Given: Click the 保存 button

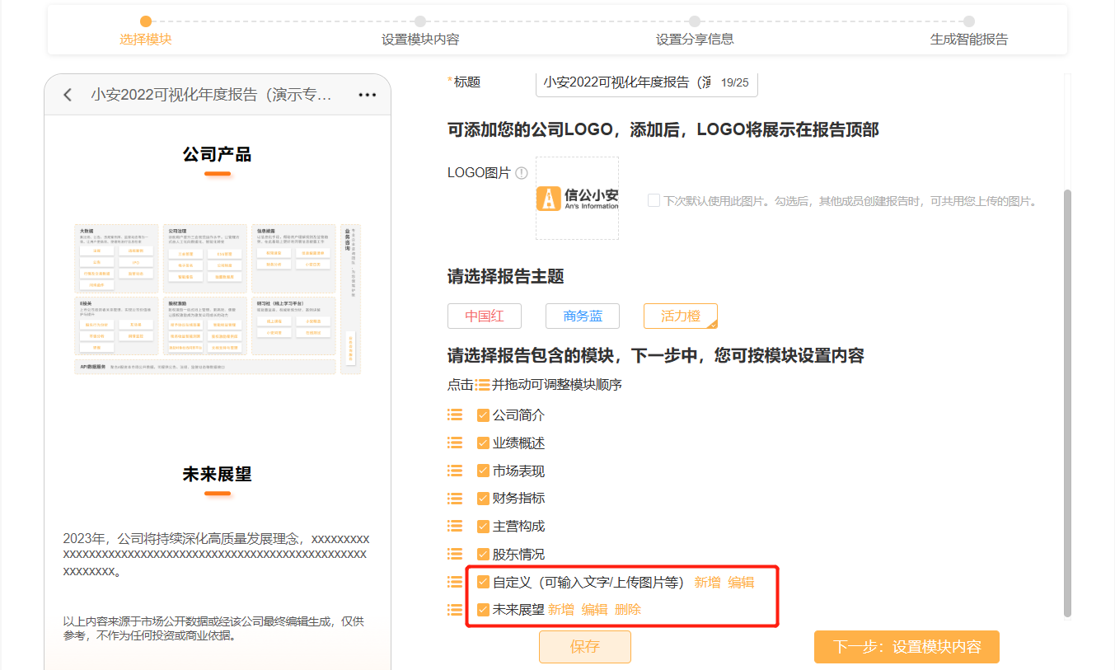Looking at the screenshot, I should (585, 647).
